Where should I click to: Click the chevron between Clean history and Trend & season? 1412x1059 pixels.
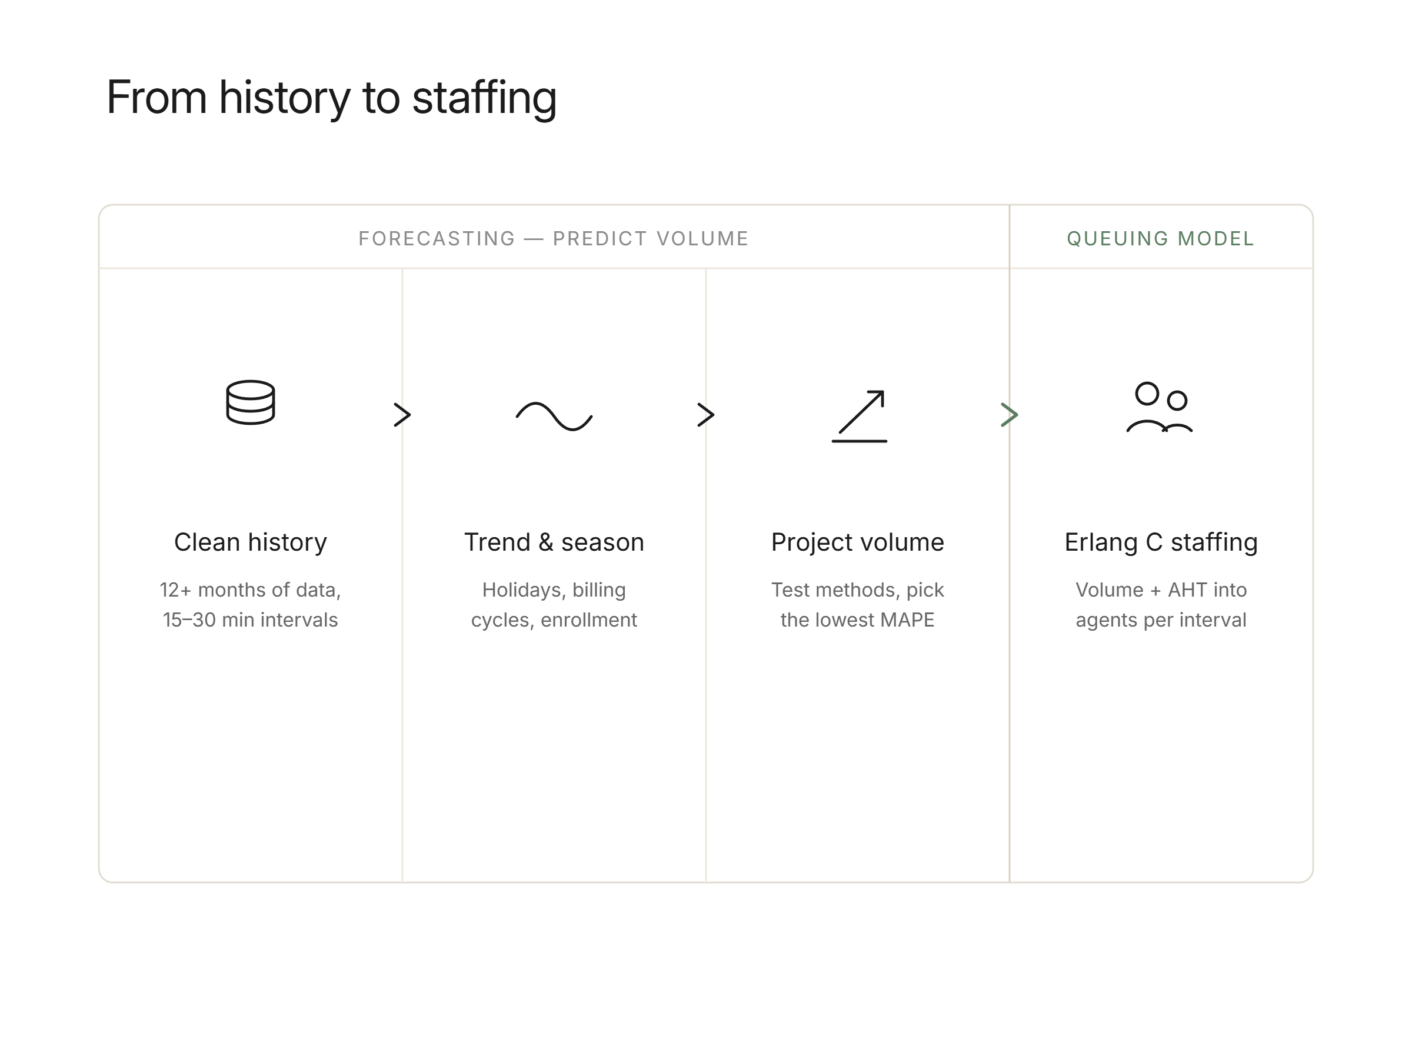(x=402, y=415)
